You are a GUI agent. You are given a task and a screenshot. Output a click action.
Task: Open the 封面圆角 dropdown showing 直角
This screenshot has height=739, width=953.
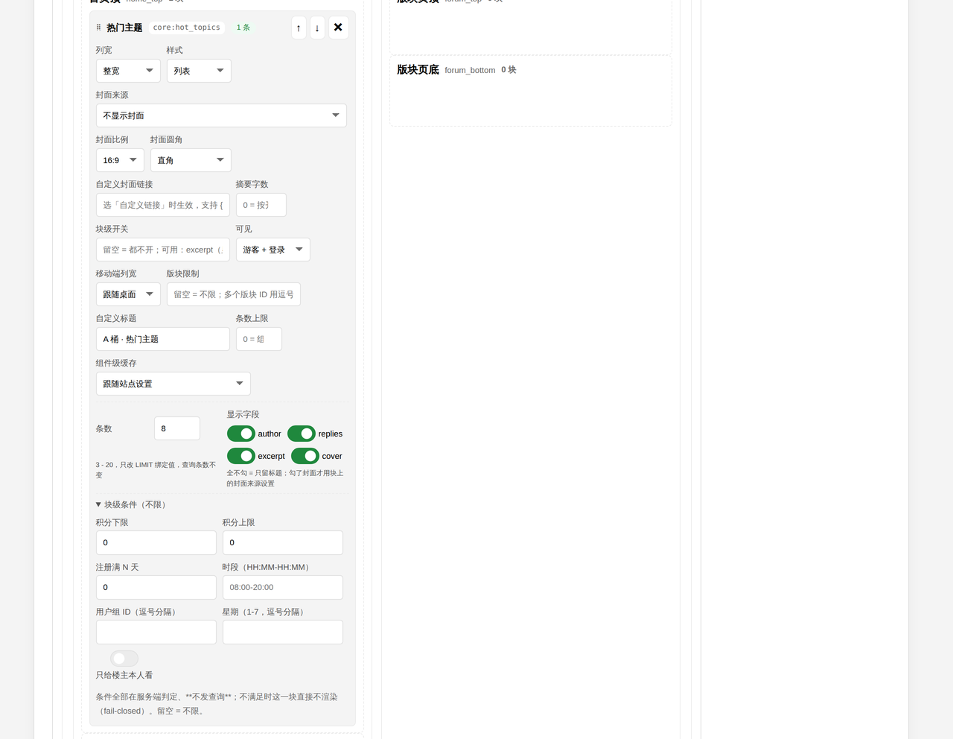[x=191, y=160]
